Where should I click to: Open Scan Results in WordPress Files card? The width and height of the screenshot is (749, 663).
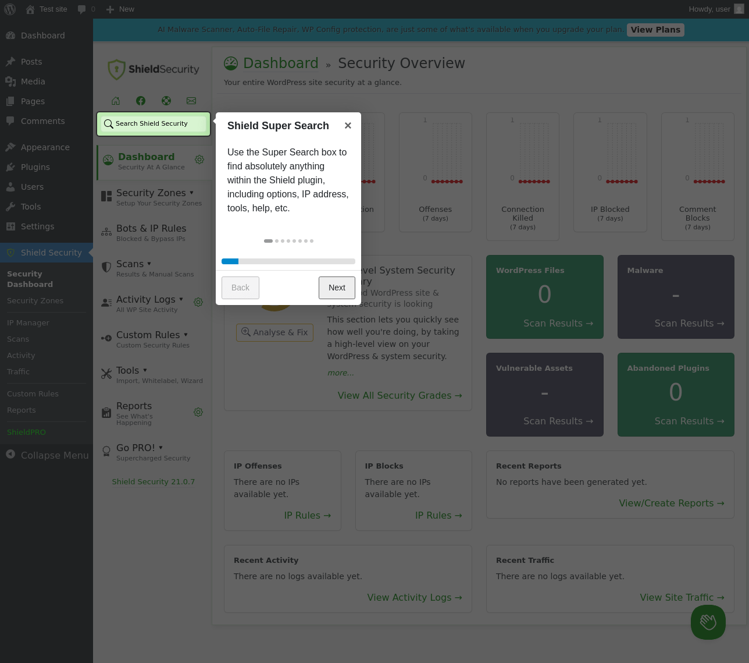coord(558,324)
